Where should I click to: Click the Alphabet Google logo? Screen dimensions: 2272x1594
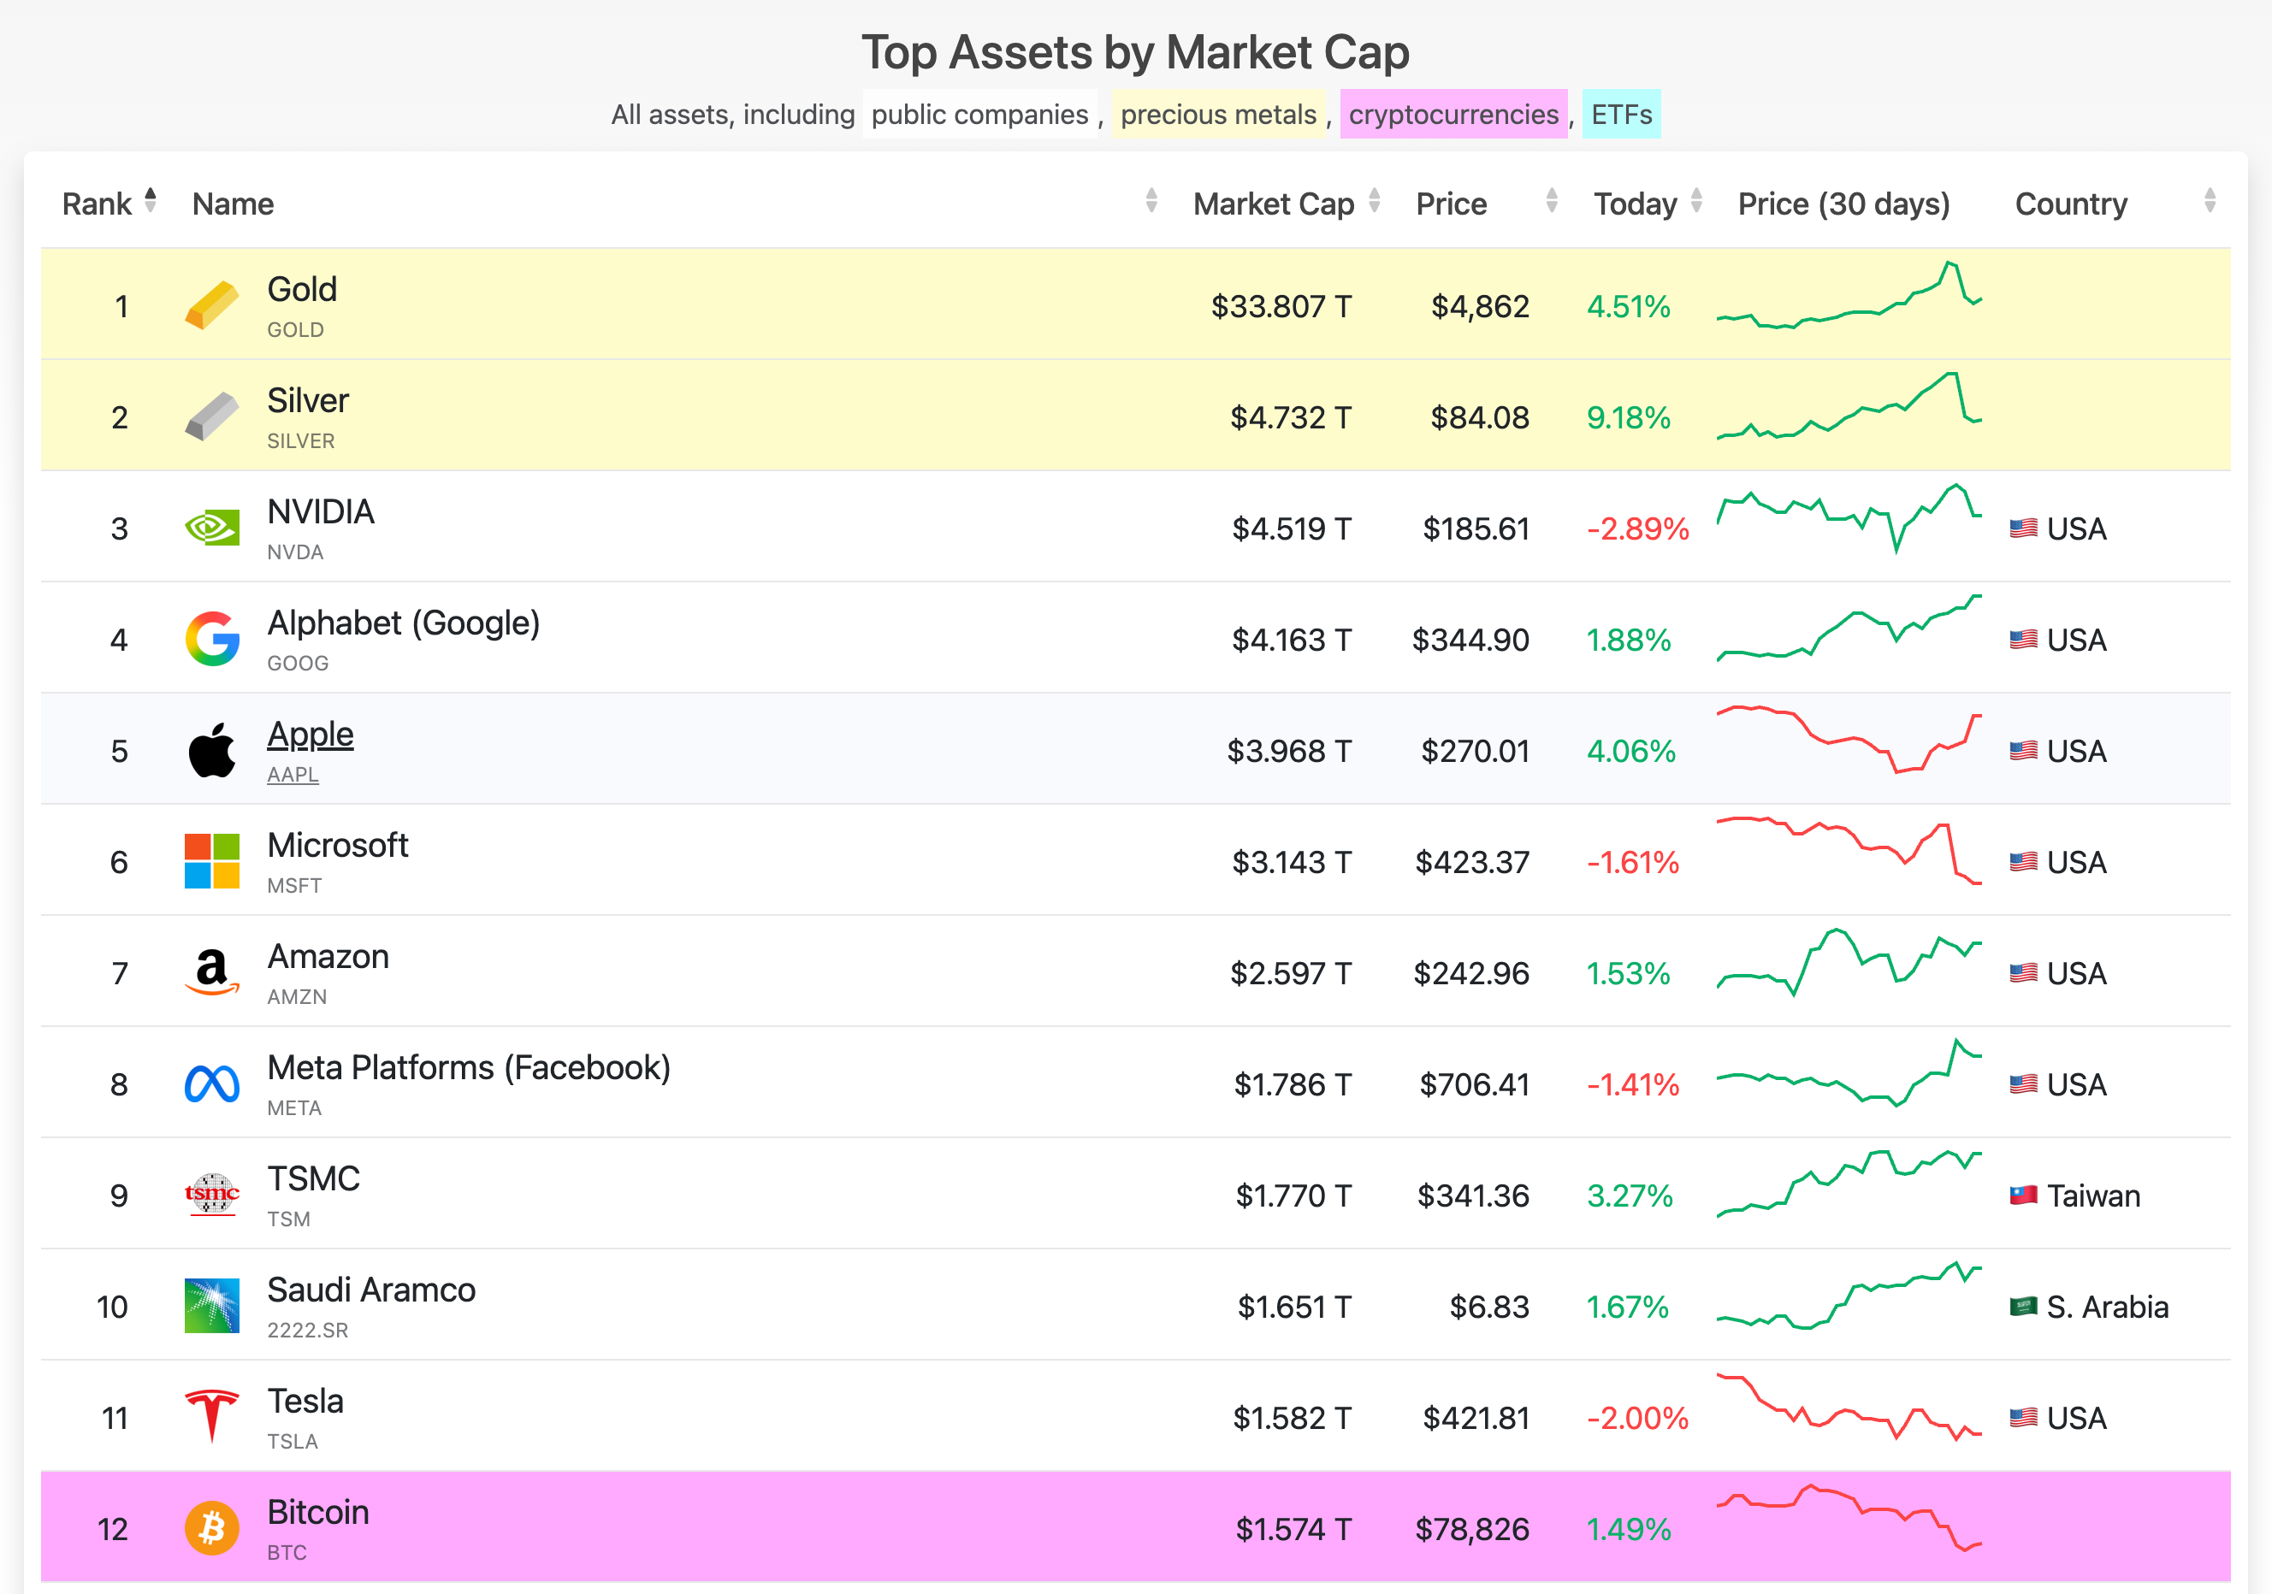212,638
